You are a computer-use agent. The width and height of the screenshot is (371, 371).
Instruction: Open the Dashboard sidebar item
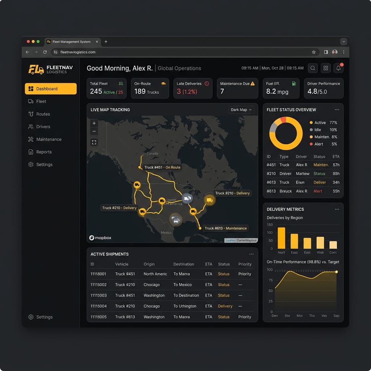(x=51, y=89)
